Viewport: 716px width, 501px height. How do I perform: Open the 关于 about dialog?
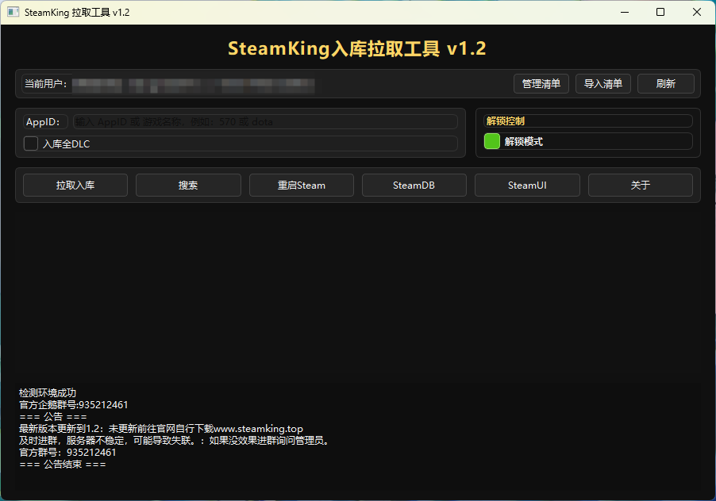640,185
